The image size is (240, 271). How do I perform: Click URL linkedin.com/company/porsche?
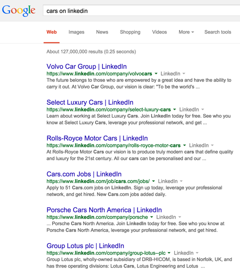click(x=97, y=217)
